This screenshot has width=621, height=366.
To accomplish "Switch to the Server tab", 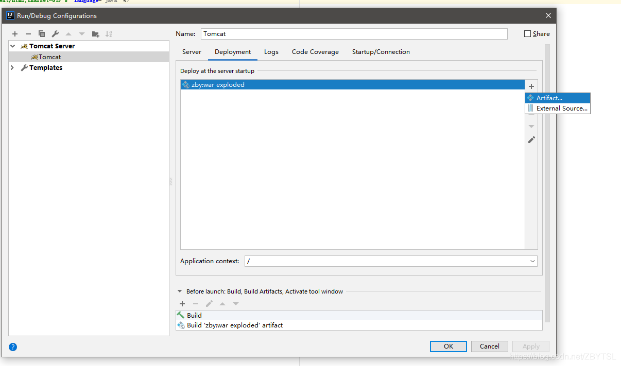I will tap(192, 52).
